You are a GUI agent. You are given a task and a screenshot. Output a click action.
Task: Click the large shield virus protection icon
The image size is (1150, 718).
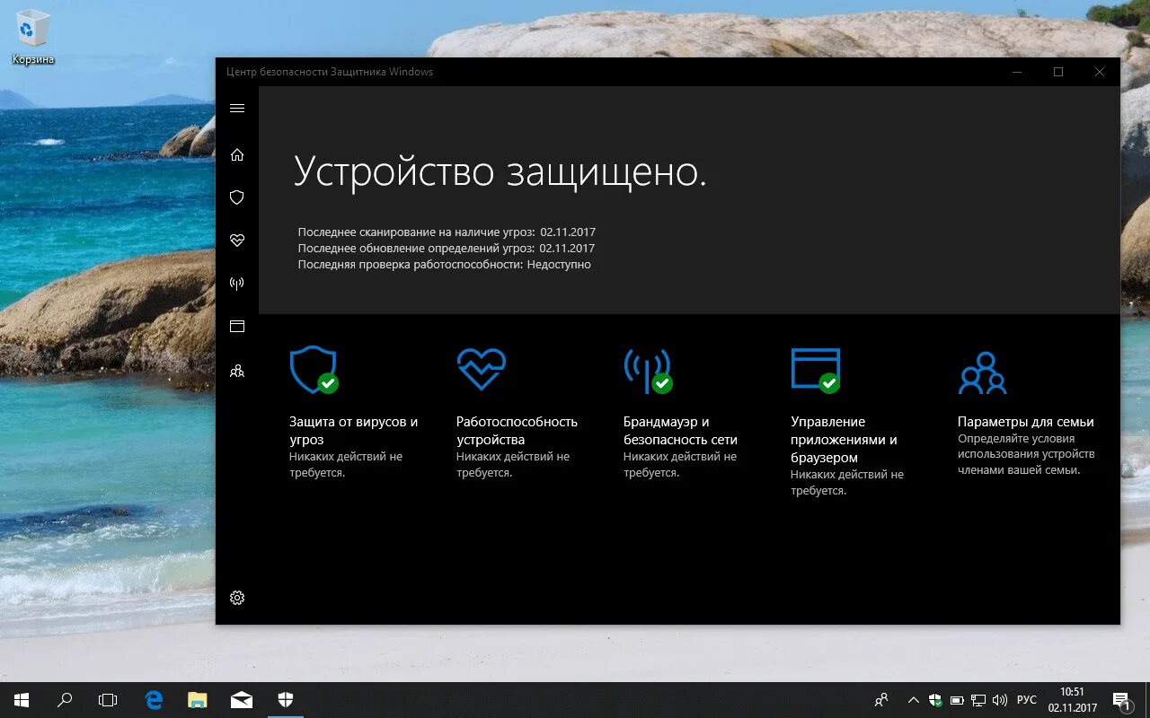pos(314,370)
